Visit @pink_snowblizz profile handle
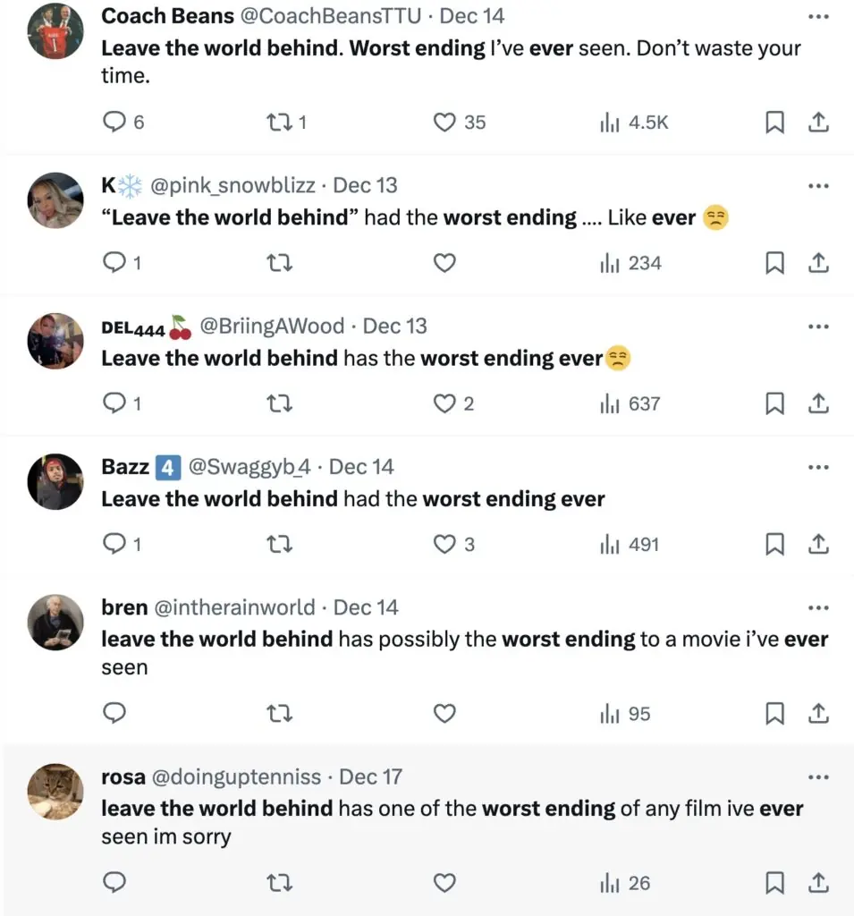The height and width of the screenshot is (916, 854). tap(233, 185)
